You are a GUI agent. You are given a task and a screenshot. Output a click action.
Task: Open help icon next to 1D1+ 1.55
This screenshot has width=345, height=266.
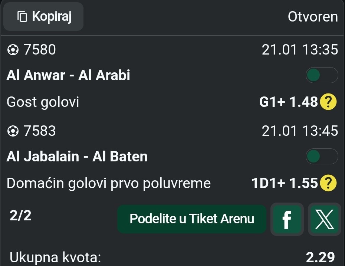pyautogui.click(x=328, y=183)
